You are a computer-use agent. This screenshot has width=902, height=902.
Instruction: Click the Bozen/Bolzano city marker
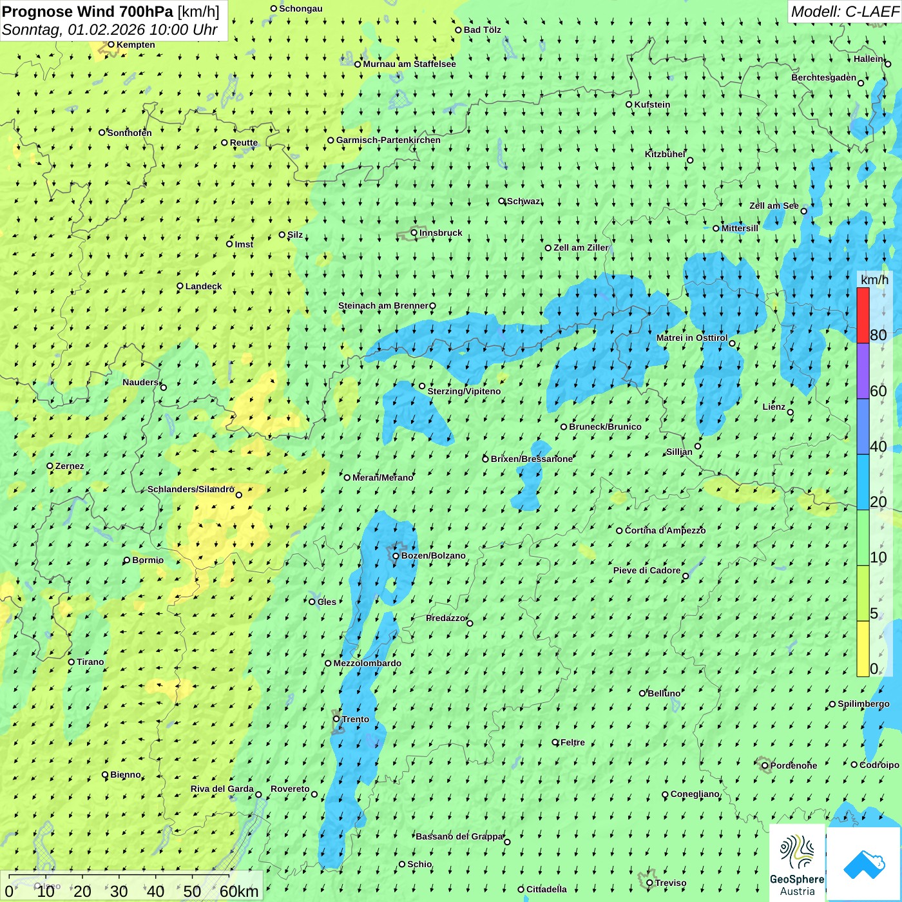pos(396,555)
